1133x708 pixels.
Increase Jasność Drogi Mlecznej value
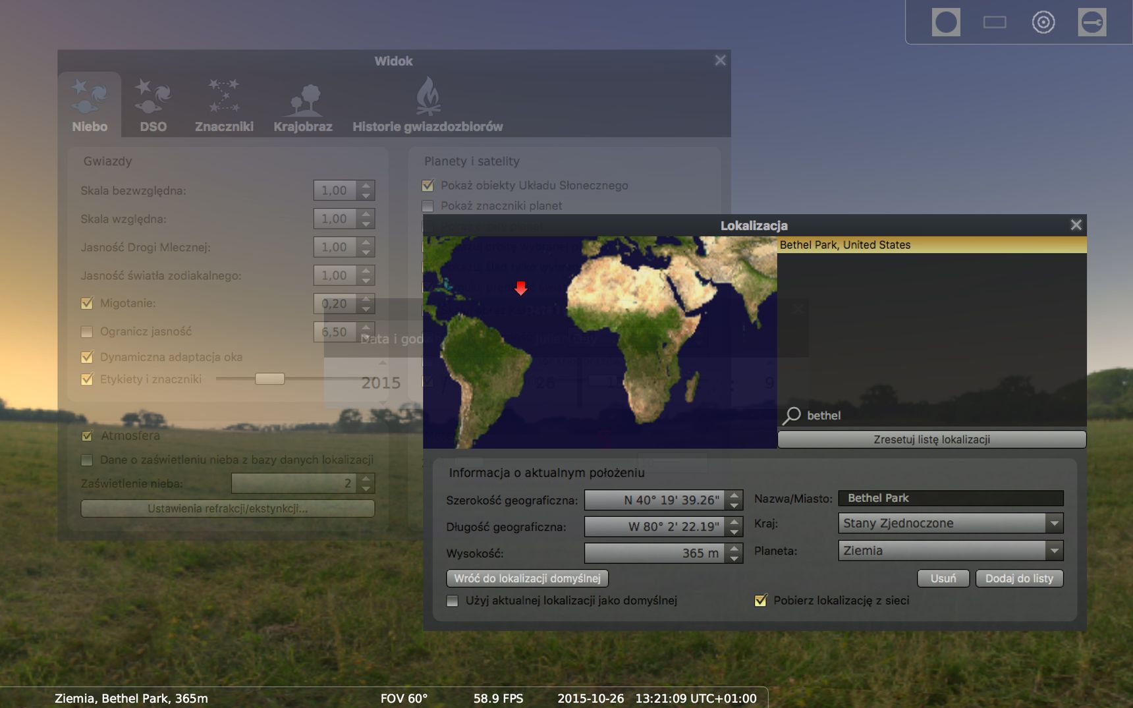pos(366,242)
